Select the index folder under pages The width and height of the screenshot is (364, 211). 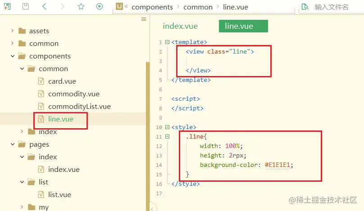(48, 157)
